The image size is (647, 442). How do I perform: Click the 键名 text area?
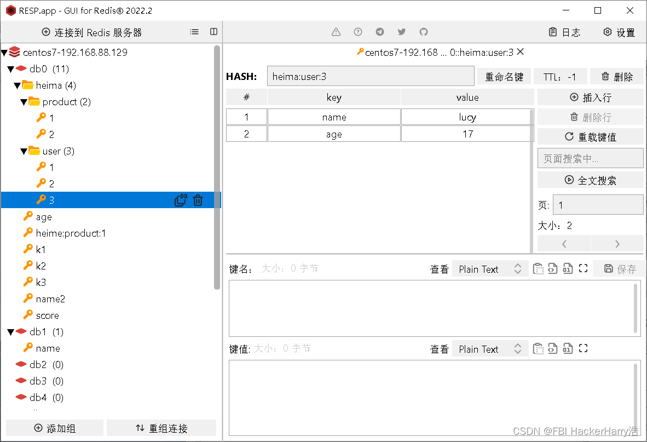click(435, 308)
